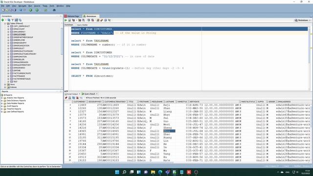Viewport: 313px width, 176px height.
Task: Expand the OLAP Reports folder
Action: tap(2, 106)
